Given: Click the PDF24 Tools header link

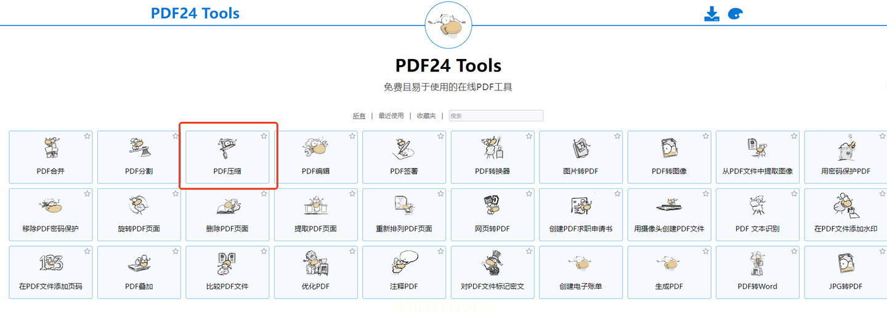Looking at the screenshot, I should point(195,13).
